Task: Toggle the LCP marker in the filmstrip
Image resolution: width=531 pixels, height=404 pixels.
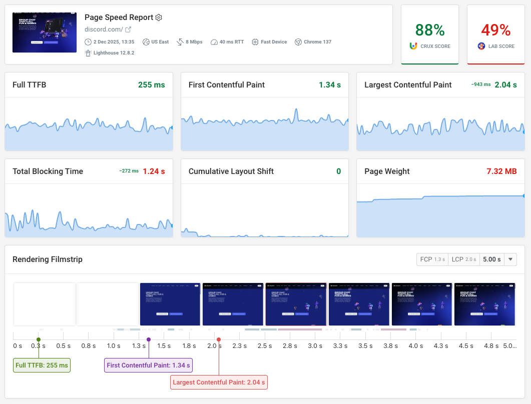Action: click(463, 259)
